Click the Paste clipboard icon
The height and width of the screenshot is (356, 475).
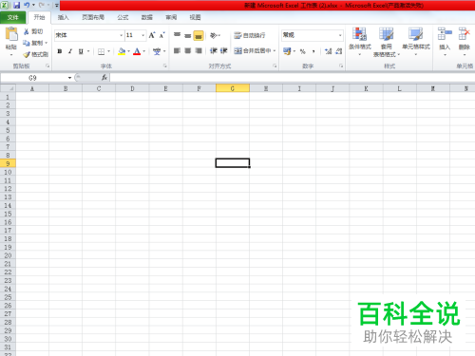pyautogui.click(x=11, y=34)
